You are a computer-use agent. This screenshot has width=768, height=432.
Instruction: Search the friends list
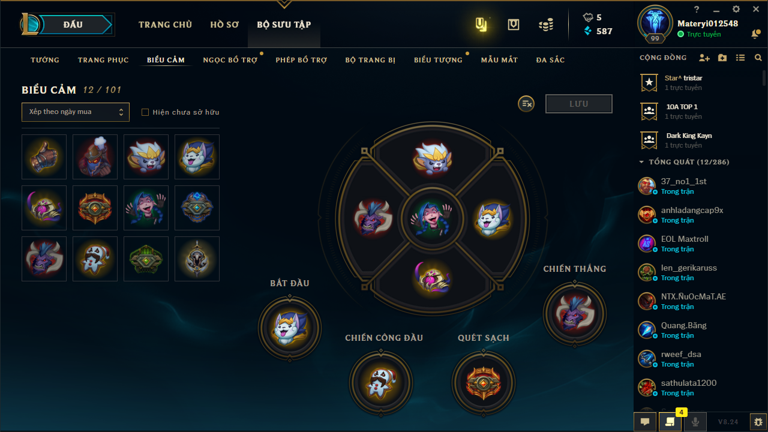[x=758, y=58]
